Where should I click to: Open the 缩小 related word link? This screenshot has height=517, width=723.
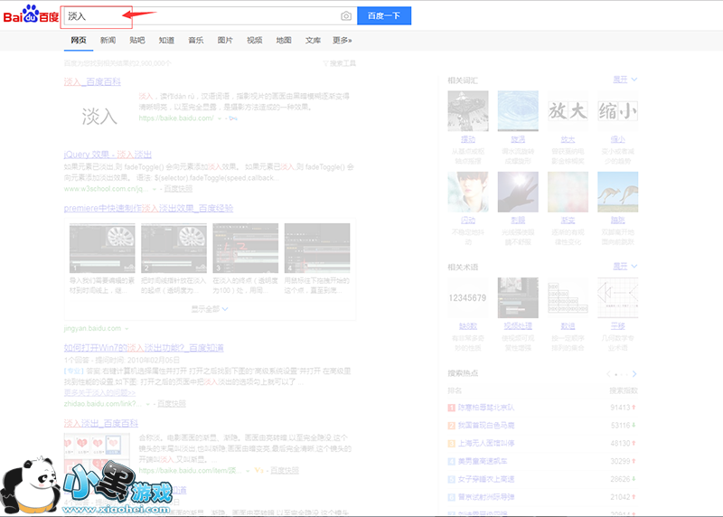coord(618,139)
